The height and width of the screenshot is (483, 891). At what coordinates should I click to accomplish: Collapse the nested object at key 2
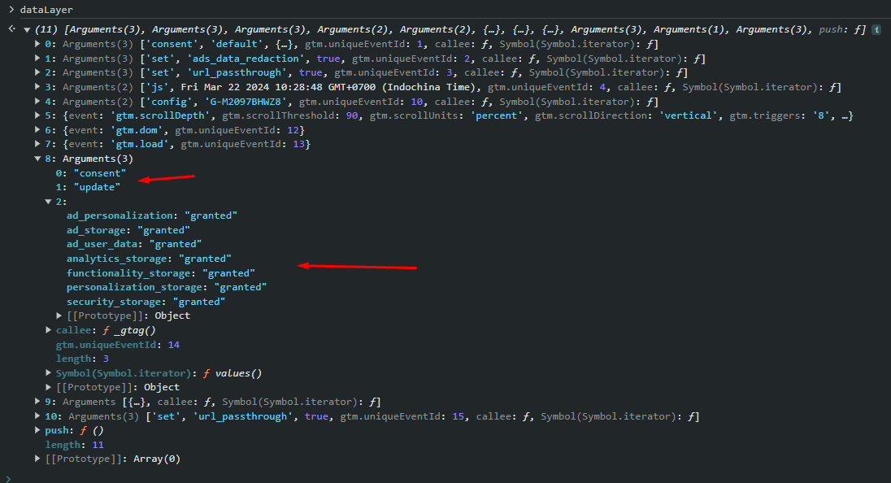48,202
